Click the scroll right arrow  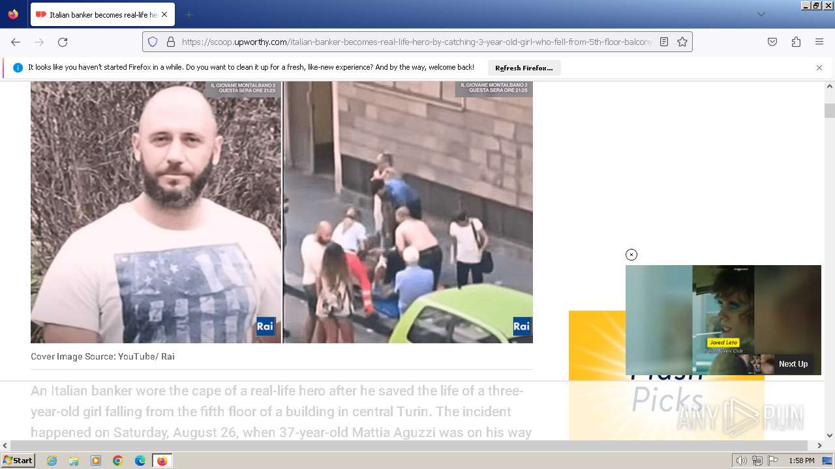point(819,446)
